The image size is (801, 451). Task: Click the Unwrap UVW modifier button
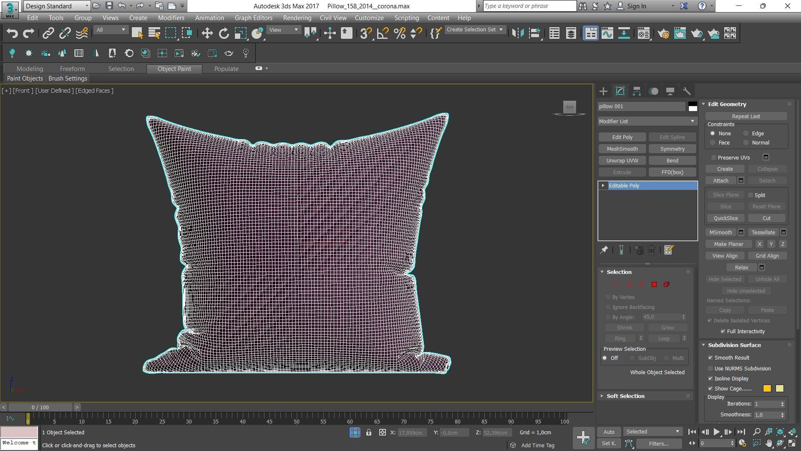pos(622,160)
